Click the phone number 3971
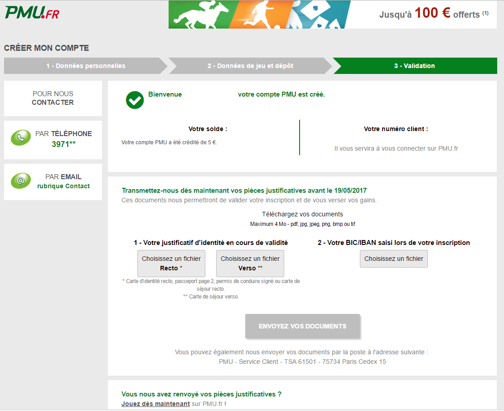The width and height of the screenshot is (504, 411). coord(63,144)
